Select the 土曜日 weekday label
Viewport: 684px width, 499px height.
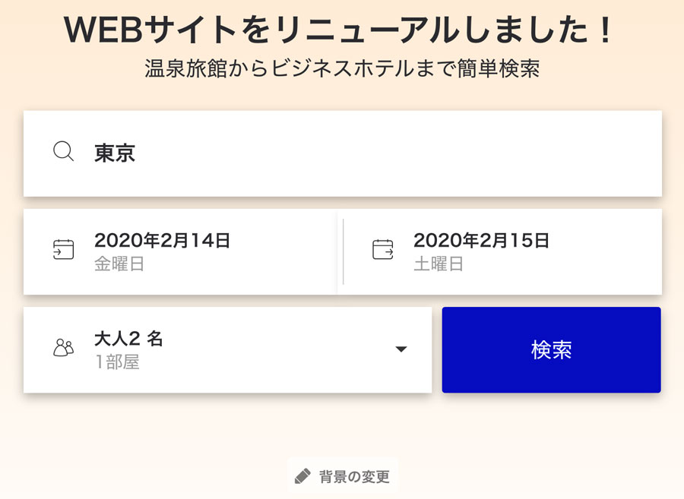click(439, 264)
